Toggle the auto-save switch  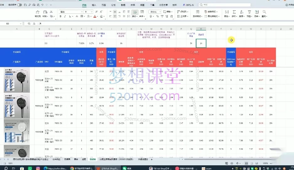[x=19, y=5]
